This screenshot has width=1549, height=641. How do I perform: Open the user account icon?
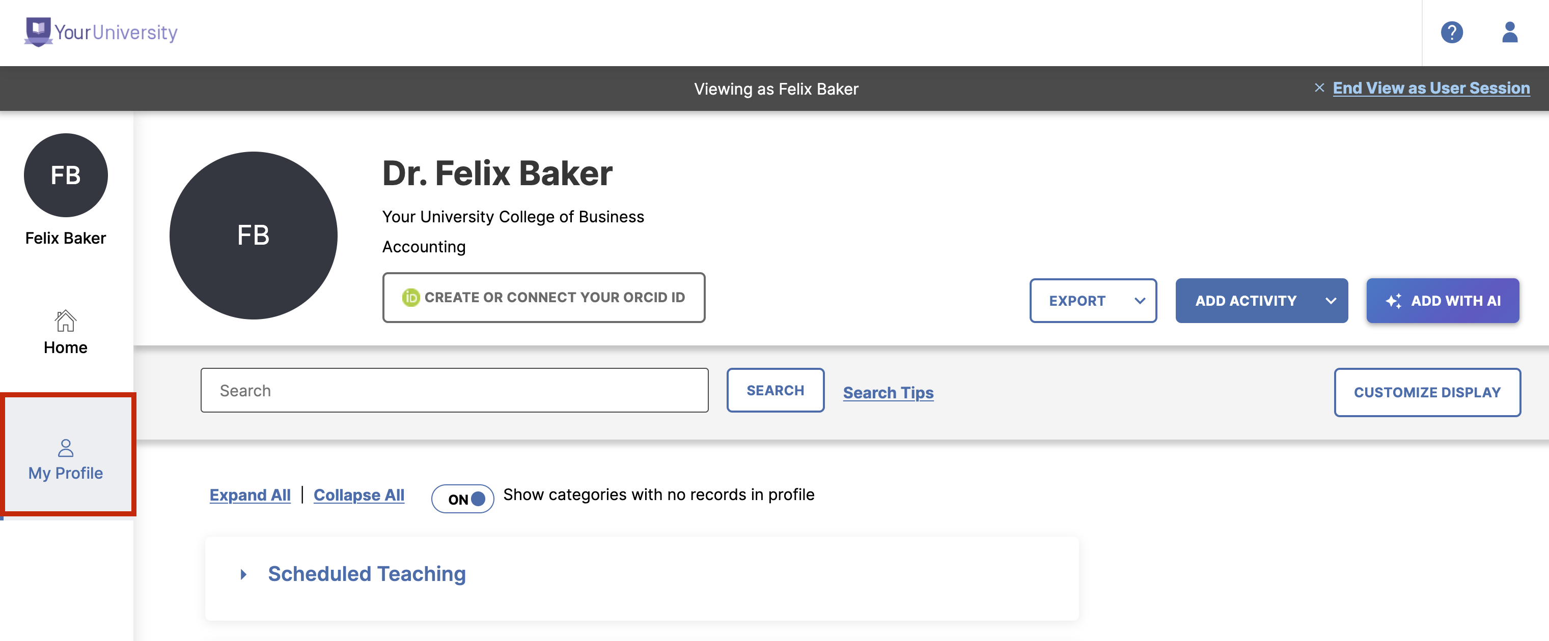click(x=1509, y=33)
